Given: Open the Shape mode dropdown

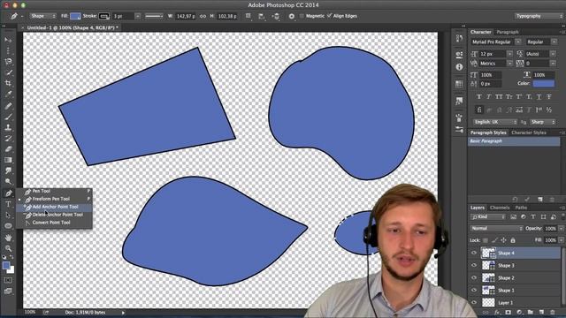Looking at the screenshot, I should click(x=42, y=16).
